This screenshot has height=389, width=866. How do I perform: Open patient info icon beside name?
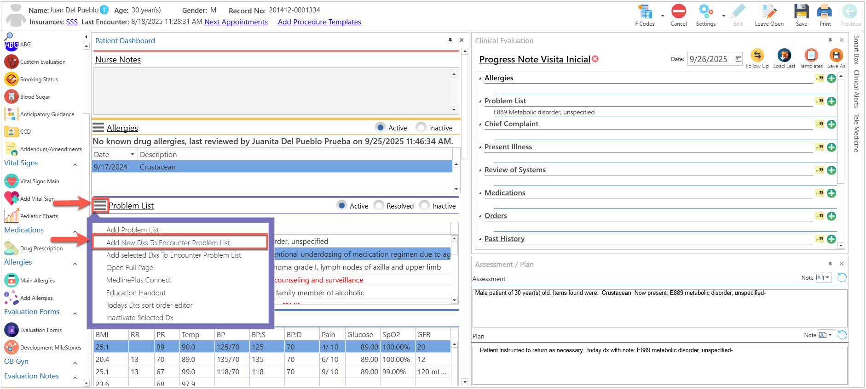(104, 10)
